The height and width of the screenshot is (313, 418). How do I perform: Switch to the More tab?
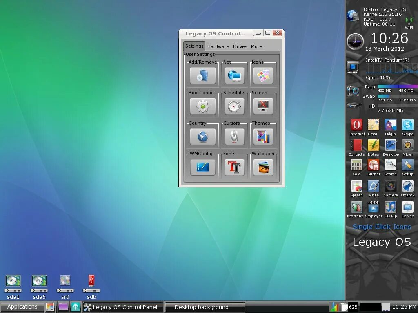click(256, 46)
